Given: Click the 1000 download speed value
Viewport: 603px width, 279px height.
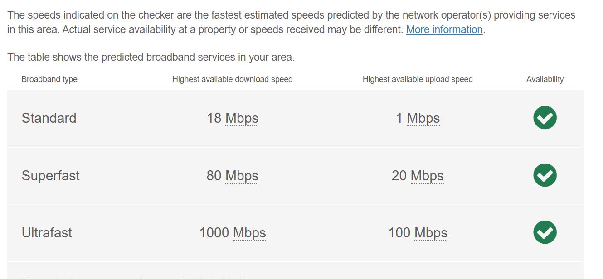Looking at the screenshot, I should [214, 233].
